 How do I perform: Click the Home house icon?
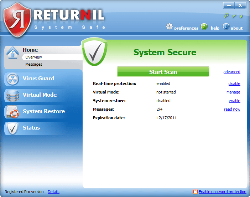pos(12,52)
